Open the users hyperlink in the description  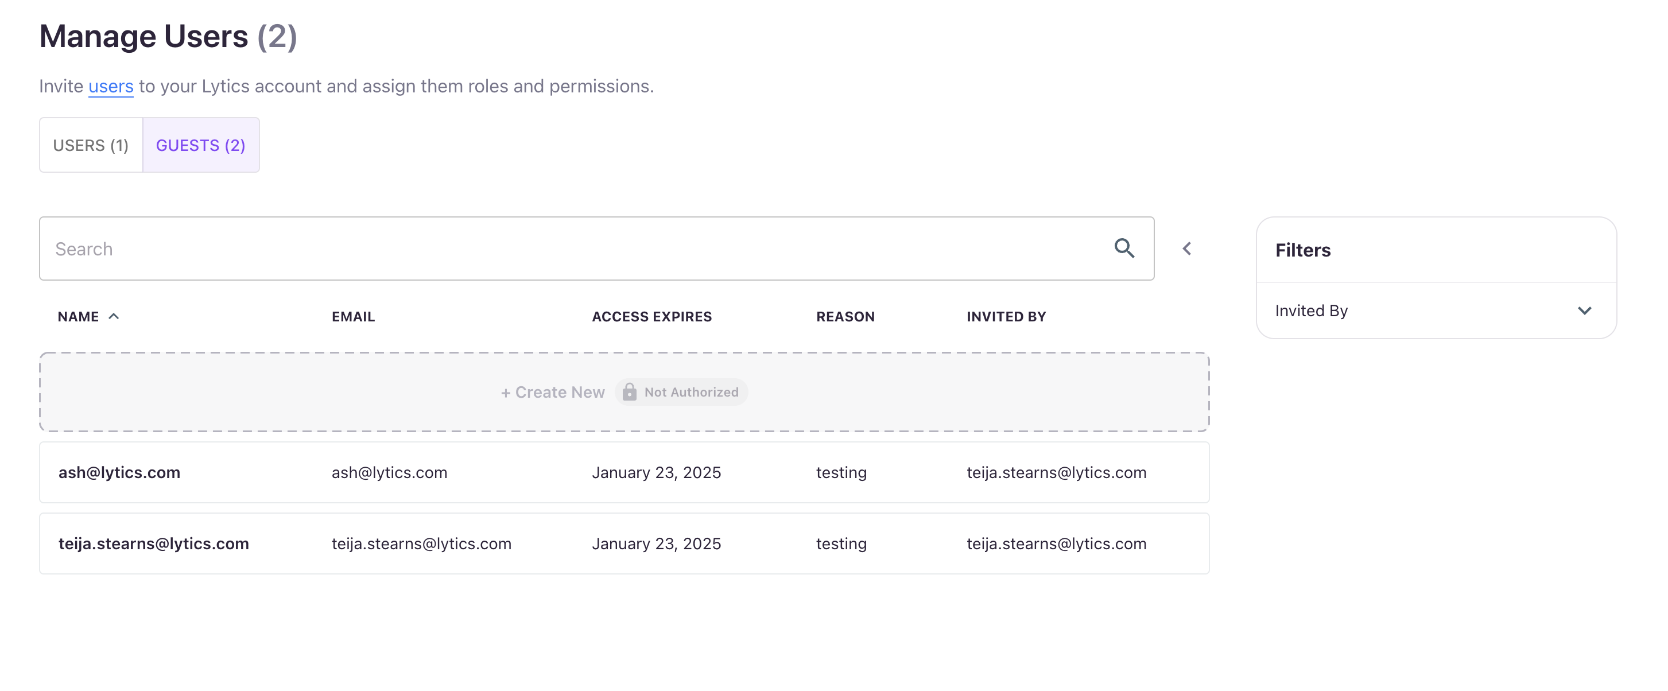pyautogui.click(x=111, y=86)
